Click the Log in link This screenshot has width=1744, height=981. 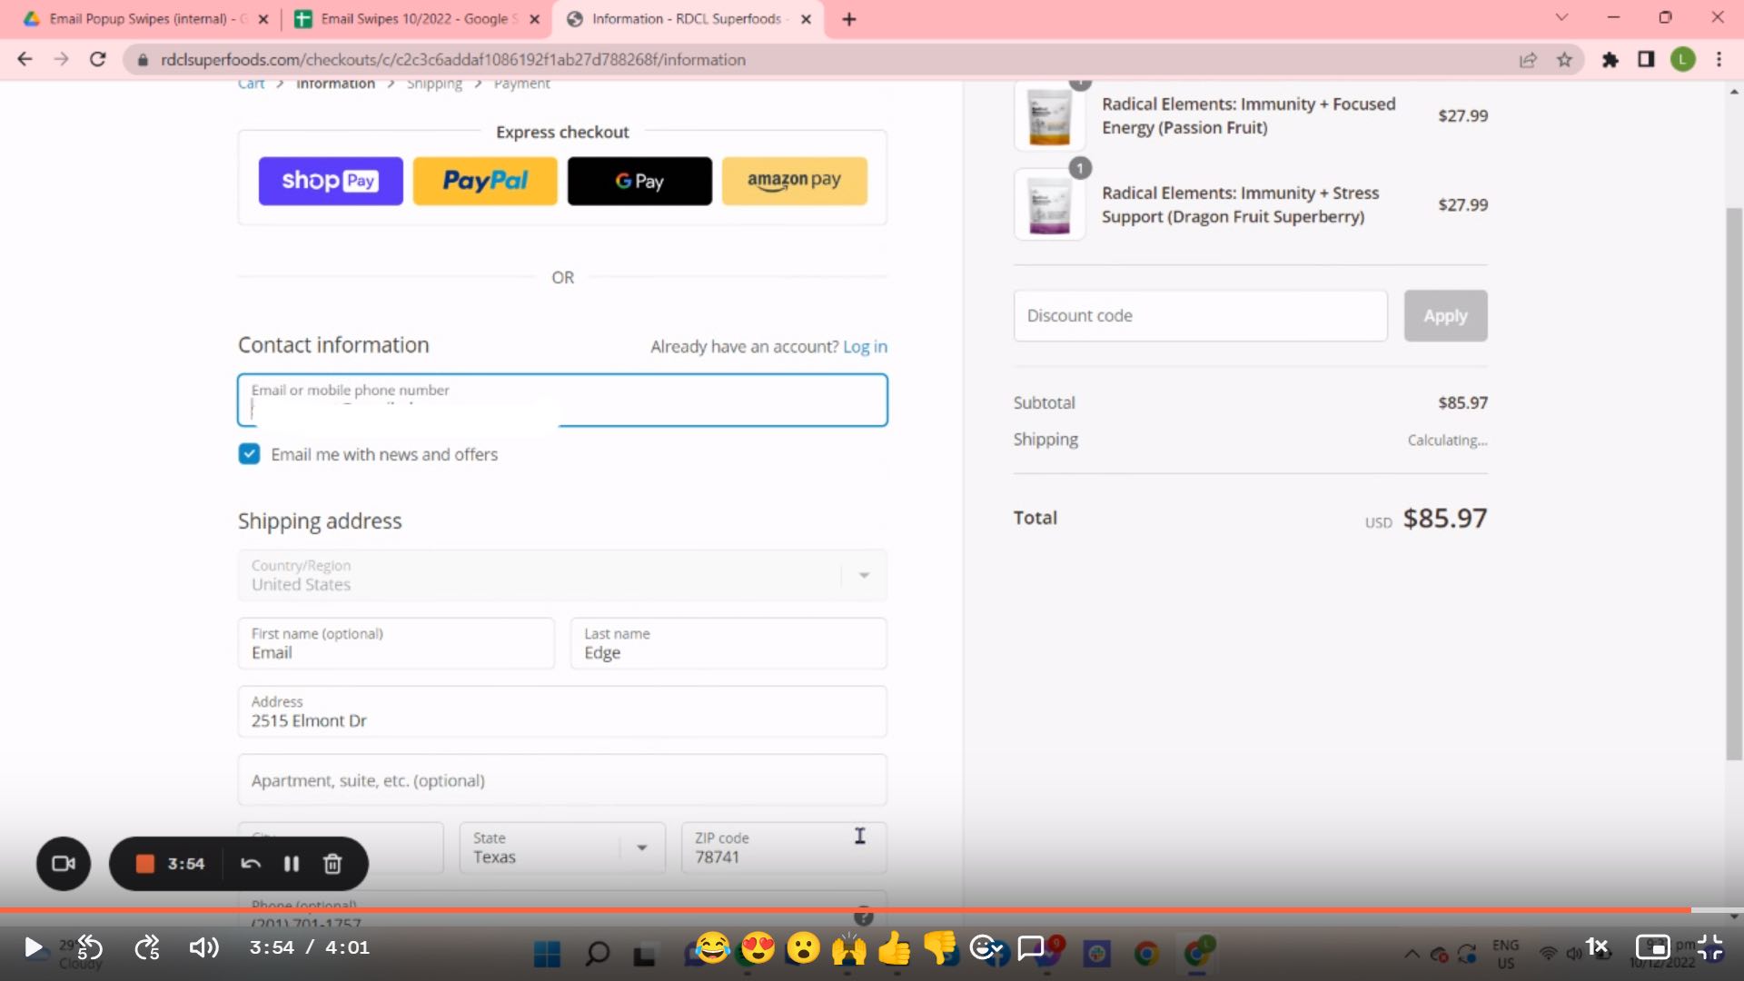(x=865, y=346)
